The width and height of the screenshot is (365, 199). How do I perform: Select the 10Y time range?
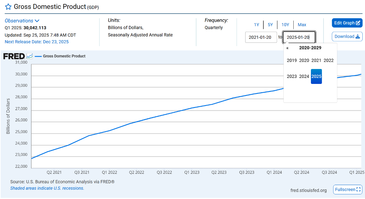285,25
